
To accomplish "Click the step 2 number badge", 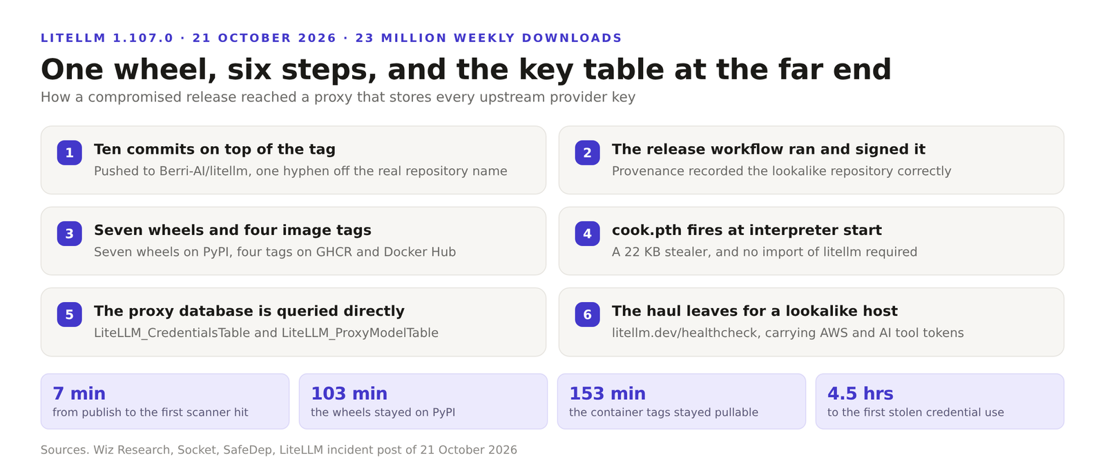I will point(587,152).
